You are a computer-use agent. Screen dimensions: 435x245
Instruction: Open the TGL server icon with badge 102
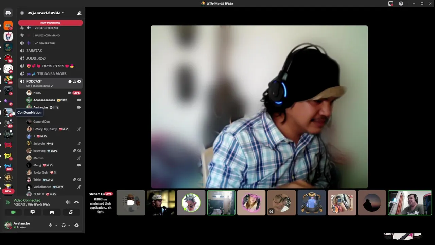tap(8, 166)
